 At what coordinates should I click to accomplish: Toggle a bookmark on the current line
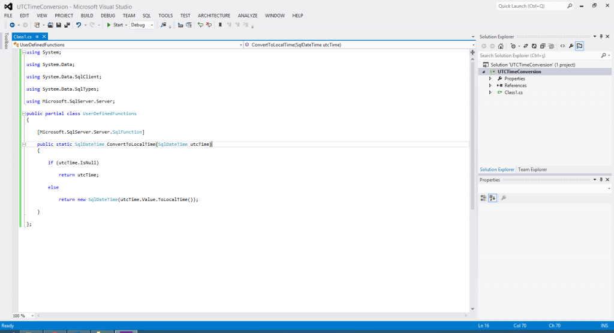[x=220, y=25]
